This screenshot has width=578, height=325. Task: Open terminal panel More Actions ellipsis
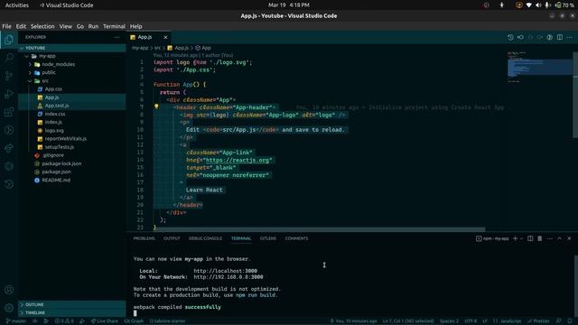[x=550, y=238]
